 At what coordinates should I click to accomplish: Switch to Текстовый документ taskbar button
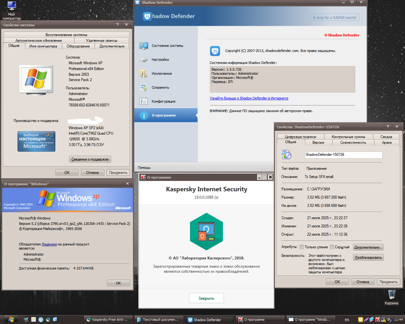[x=159, y=320]
